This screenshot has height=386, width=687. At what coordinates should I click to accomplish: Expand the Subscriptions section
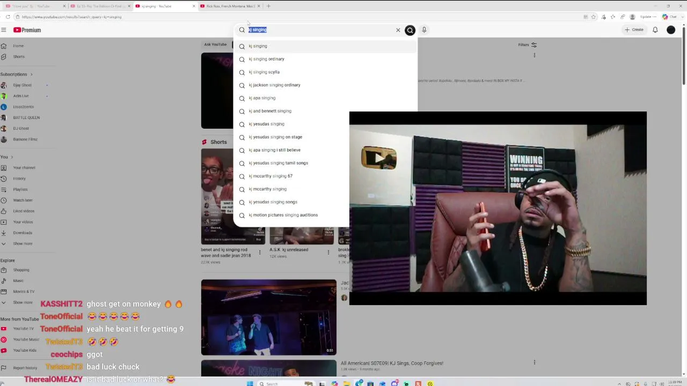(x=17, y=74)
